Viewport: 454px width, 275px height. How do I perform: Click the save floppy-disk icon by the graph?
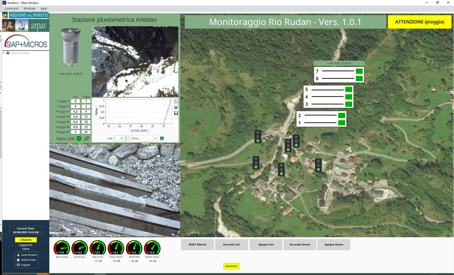[x=176, y=113]
